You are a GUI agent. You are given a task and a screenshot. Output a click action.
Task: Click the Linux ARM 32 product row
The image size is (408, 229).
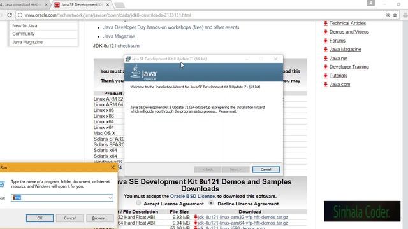tap(108, 99)
